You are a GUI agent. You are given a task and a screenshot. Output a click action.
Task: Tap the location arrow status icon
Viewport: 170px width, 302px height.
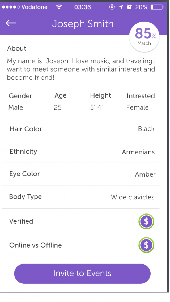pyautogui.click(x=121, y=7)
